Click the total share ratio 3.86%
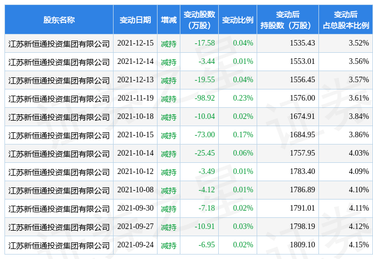This screenshot has height=259, width=373. pyautogui.click(x=359, y=135)
